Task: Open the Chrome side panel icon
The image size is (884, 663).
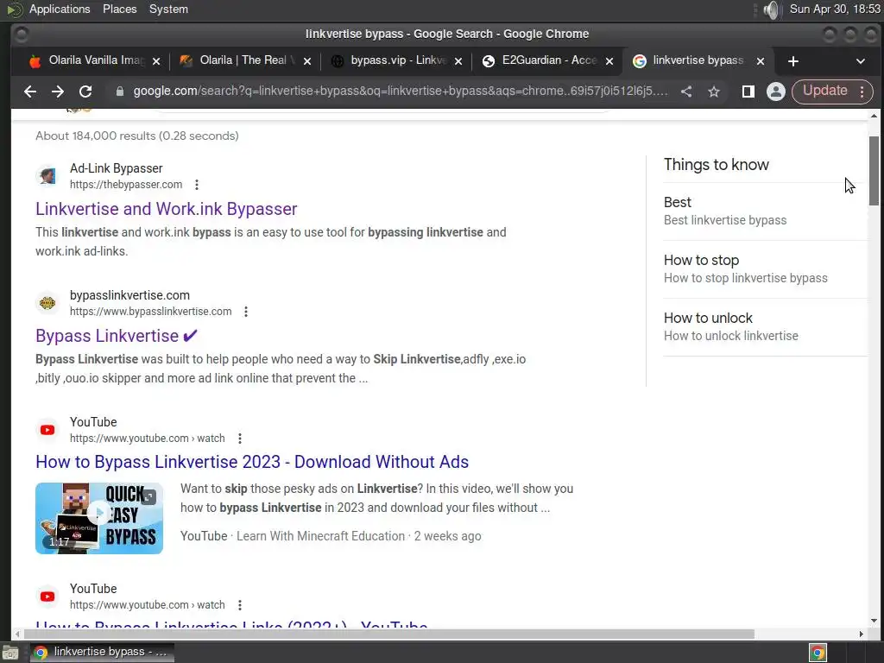Action: [x=748, y=92]
